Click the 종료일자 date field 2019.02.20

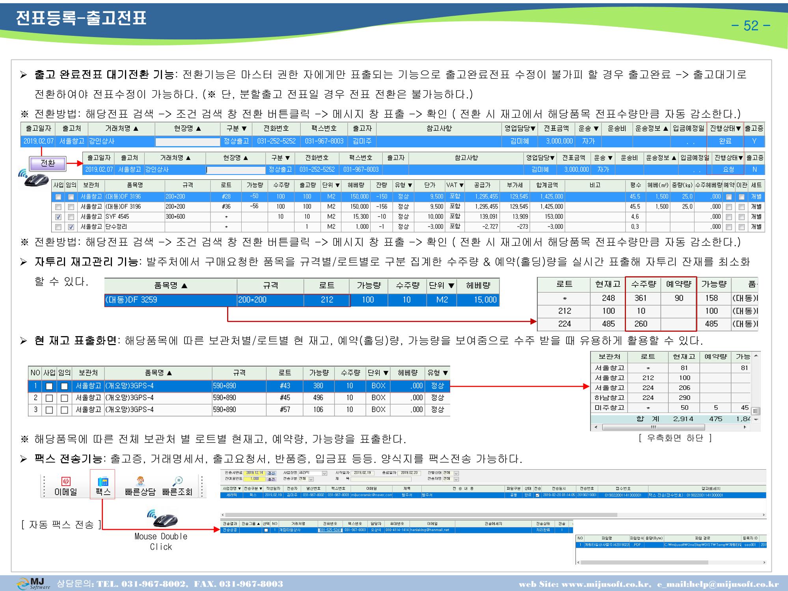(x=410, y=473)
